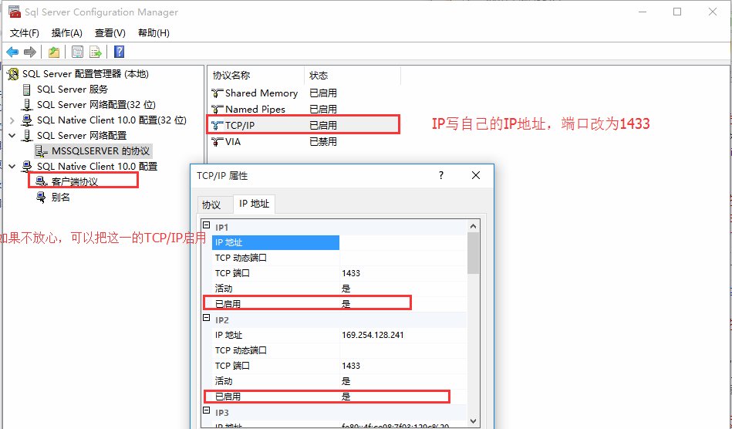Click the MSSQLSERVER 的协议 node icon
This screenshot has height=429, width=732.
click(42, 150)
